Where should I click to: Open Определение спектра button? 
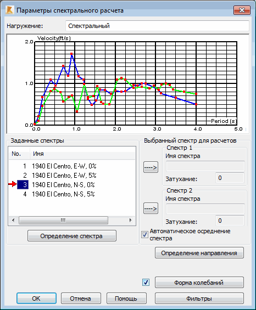coord(72,236)
